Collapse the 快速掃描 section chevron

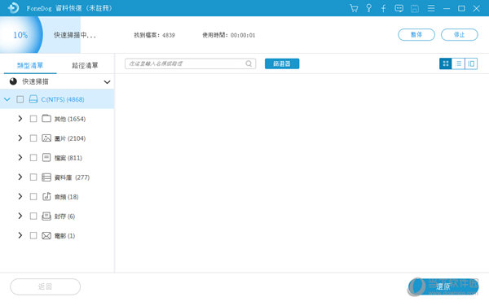(x=107, y=82)
